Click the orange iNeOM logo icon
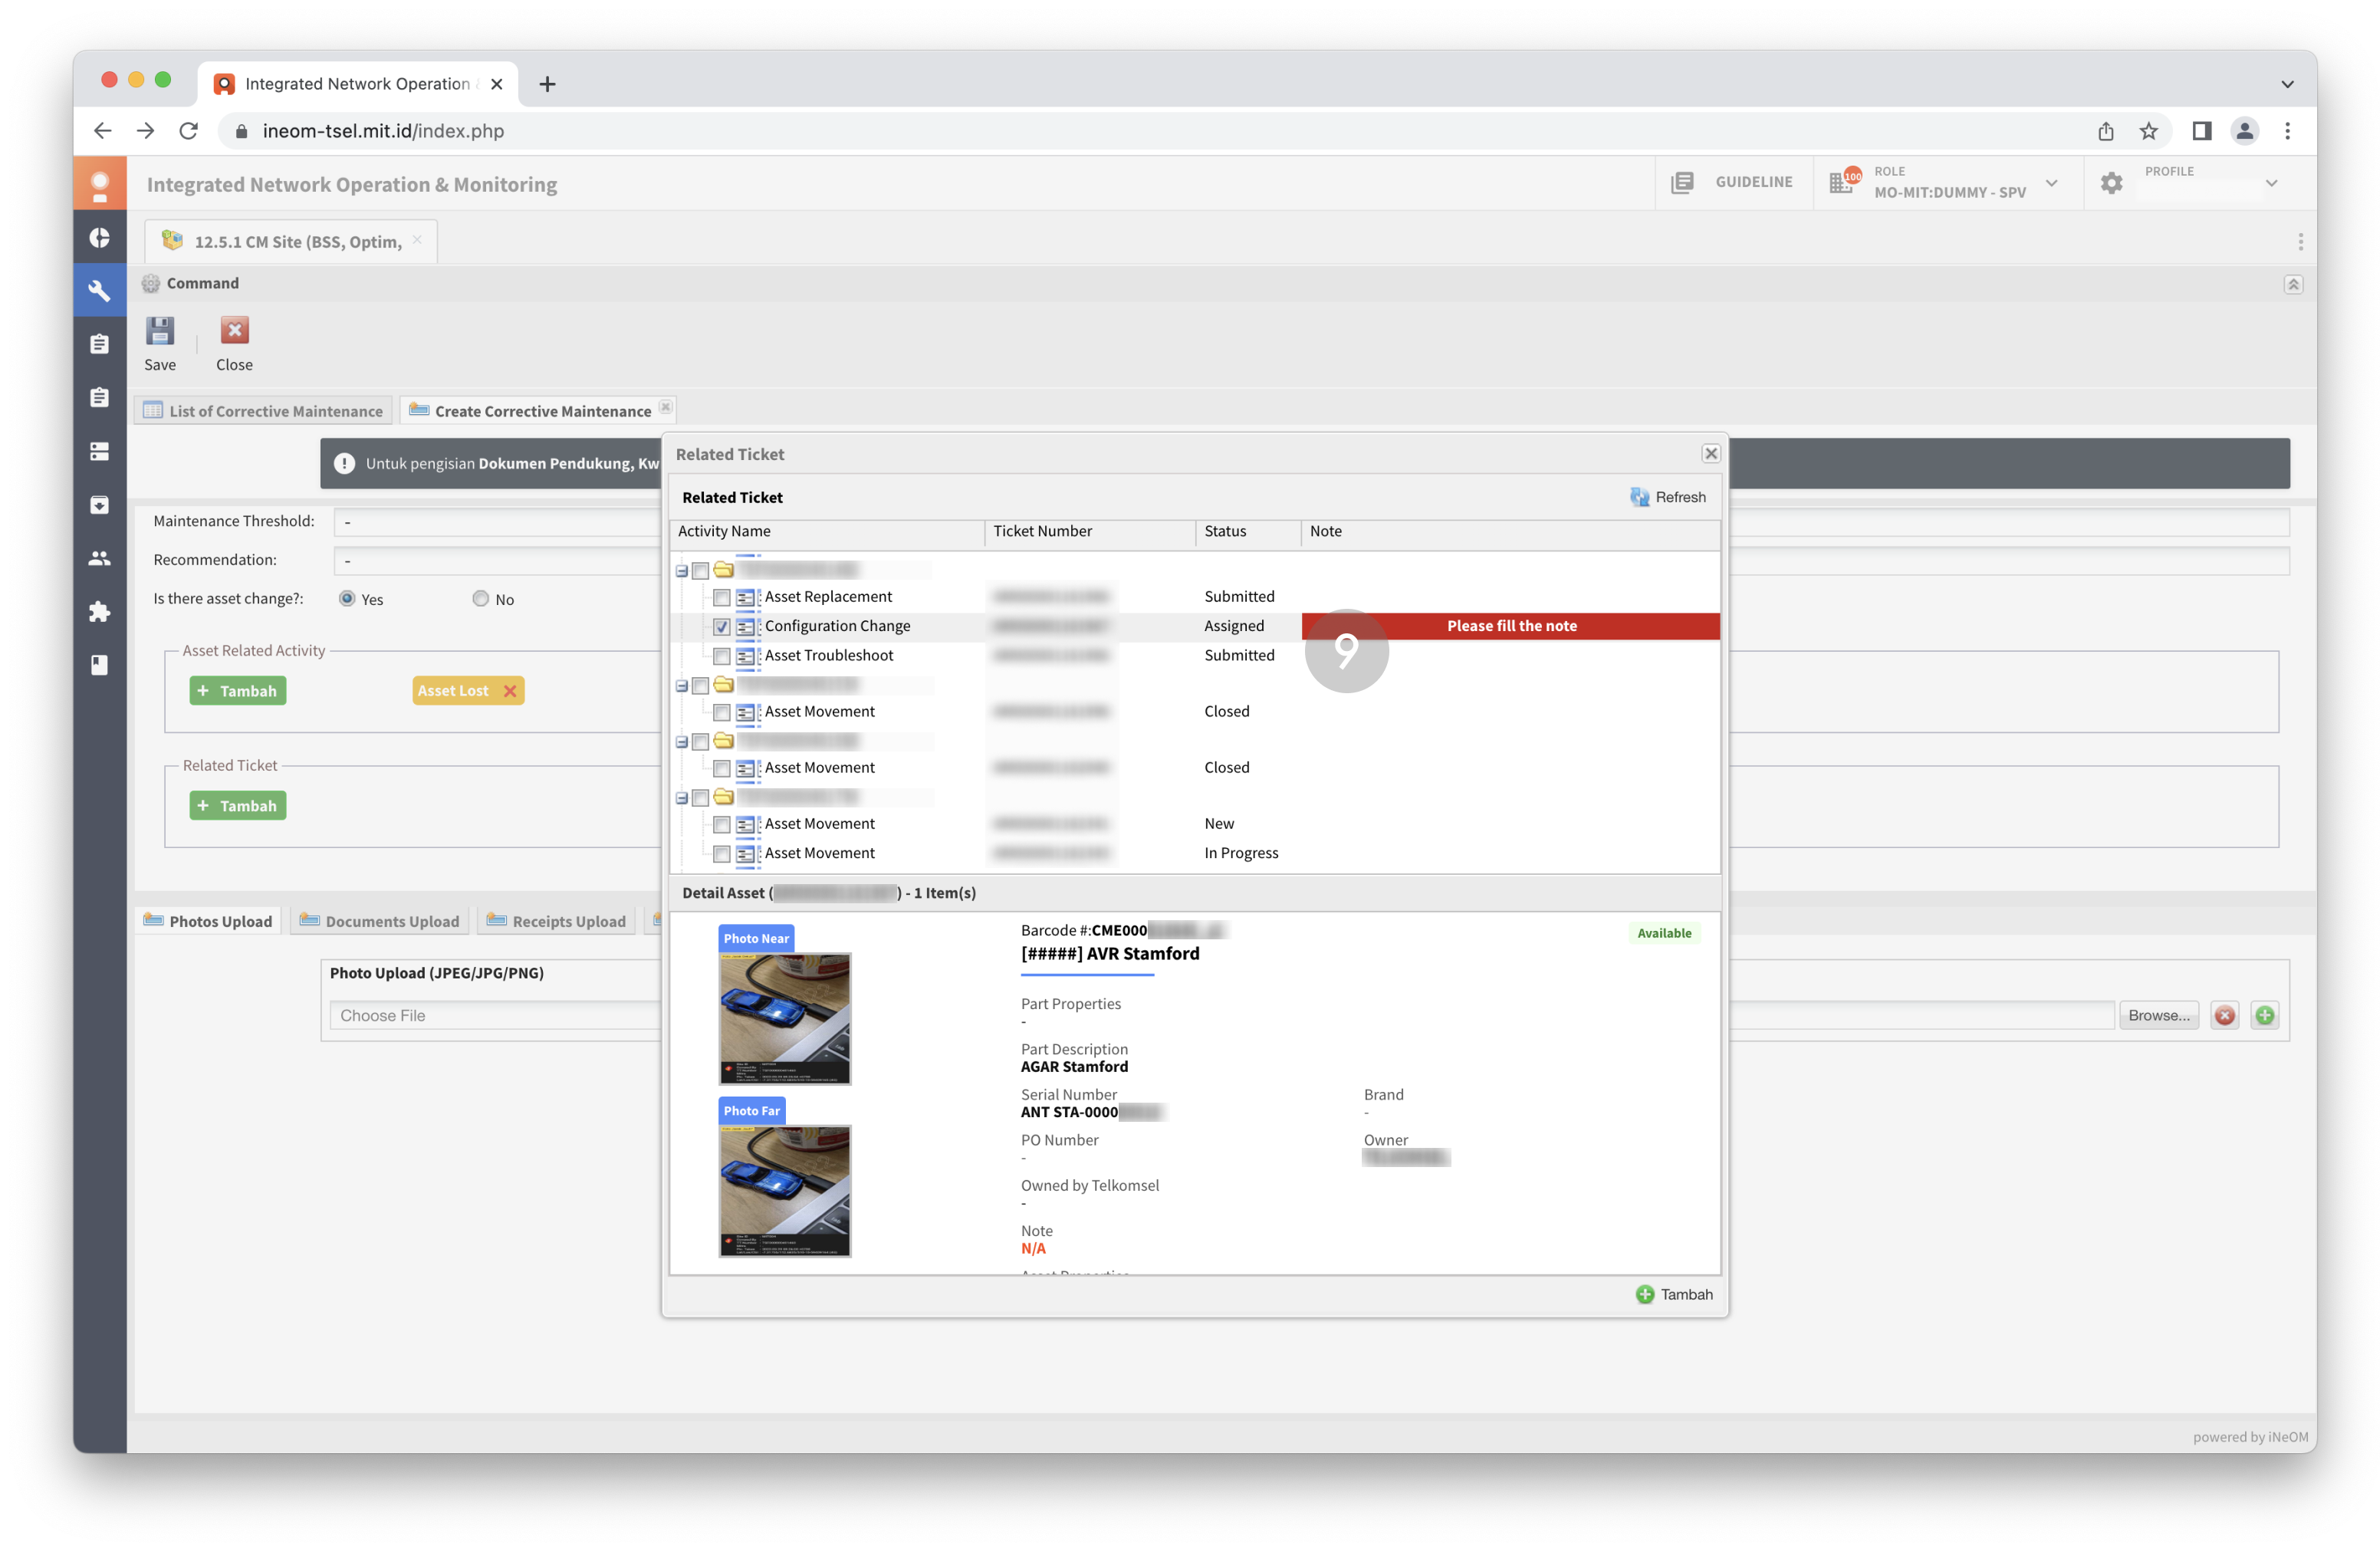Viewport: 2380px width, 1552px height. (99, 184)
